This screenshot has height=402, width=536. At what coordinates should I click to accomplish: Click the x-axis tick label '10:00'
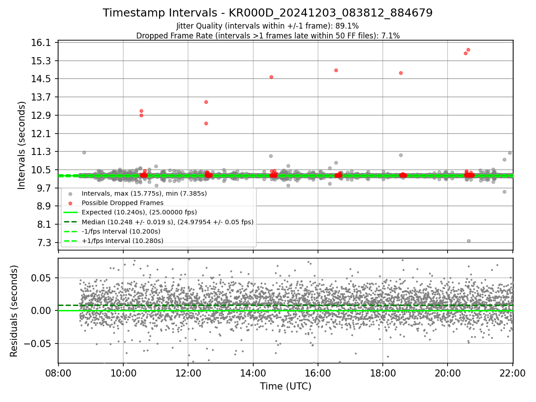coord(123,373)
